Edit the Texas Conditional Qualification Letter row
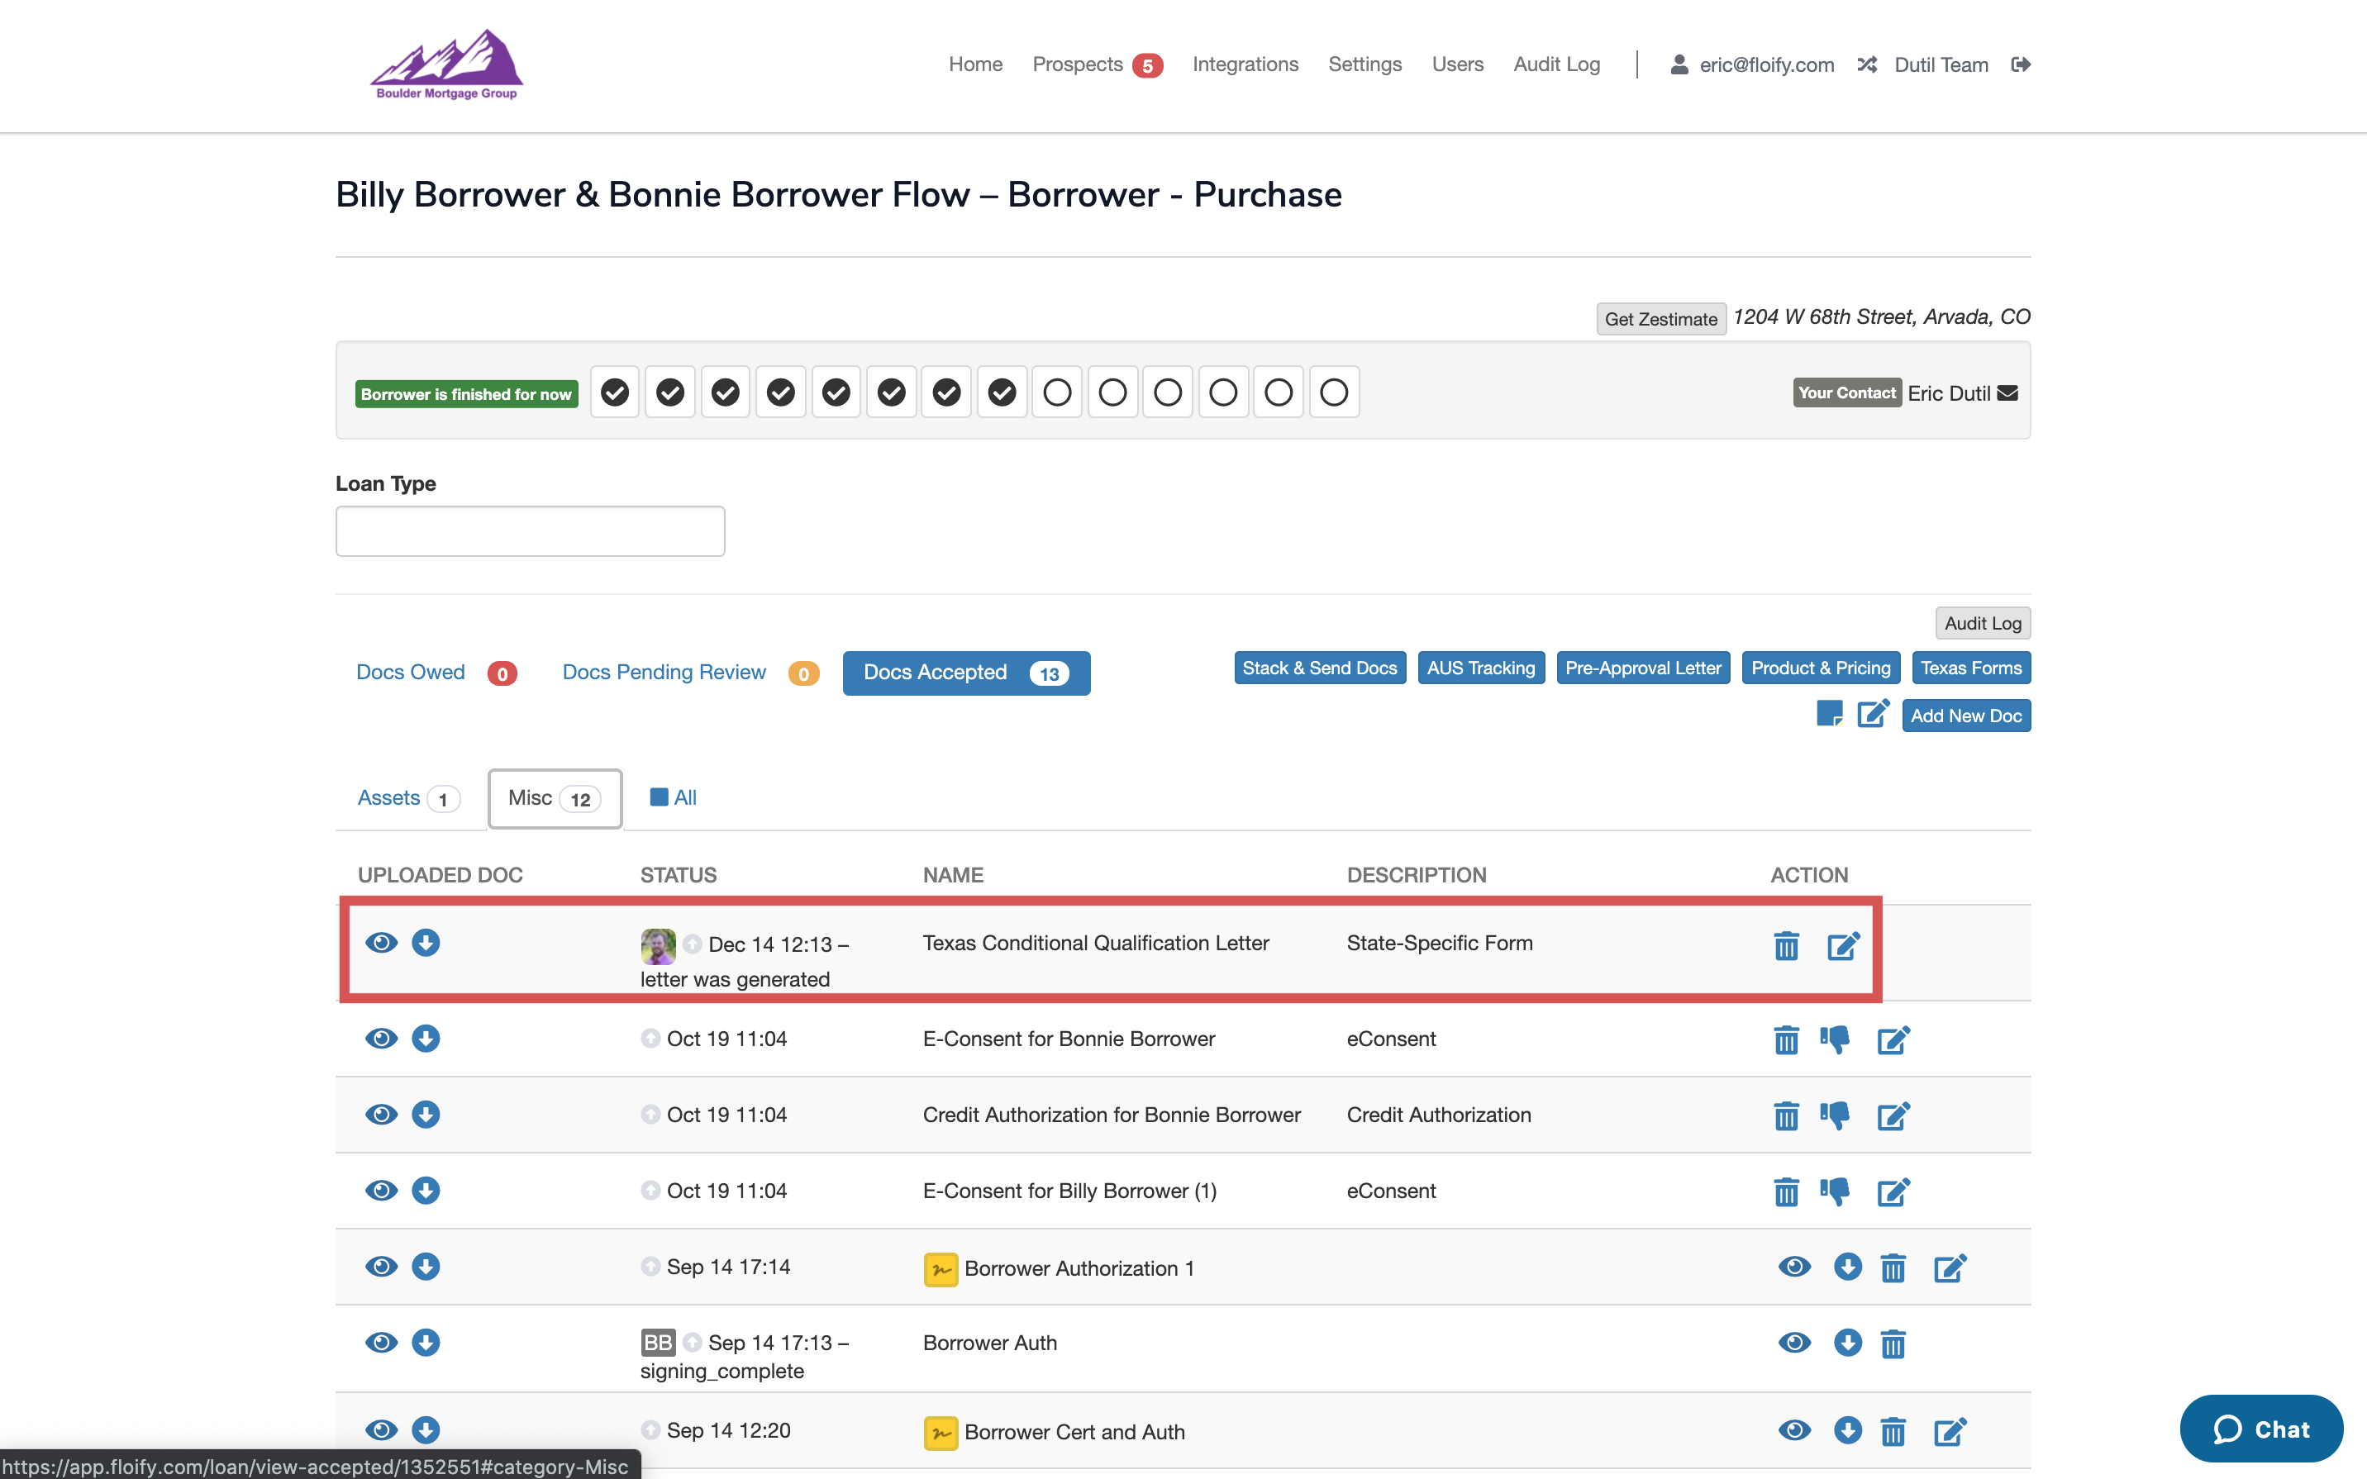Image resolution: width=2367 pixels, height=1479 pixels. [x=1843, y=946]
